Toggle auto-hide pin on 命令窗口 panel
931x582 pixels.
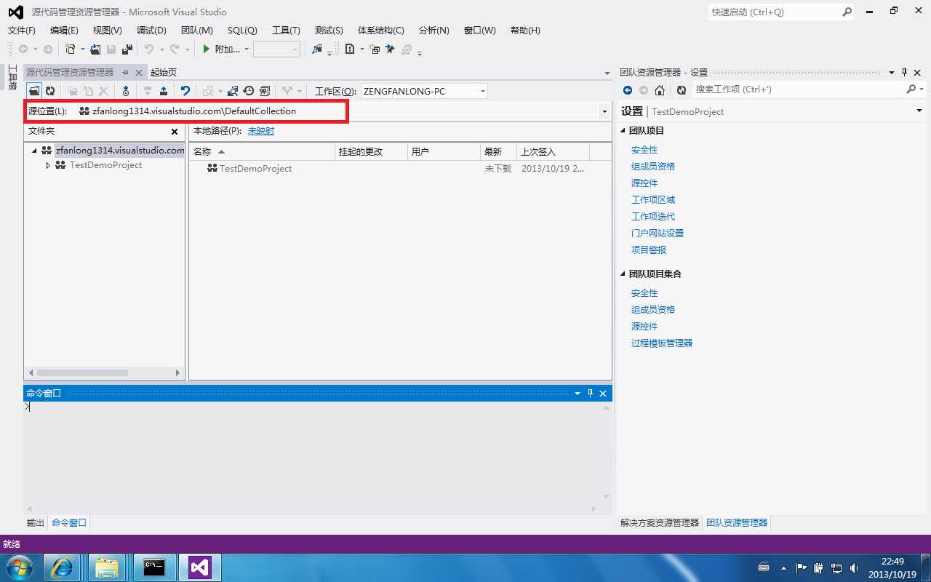590,394
